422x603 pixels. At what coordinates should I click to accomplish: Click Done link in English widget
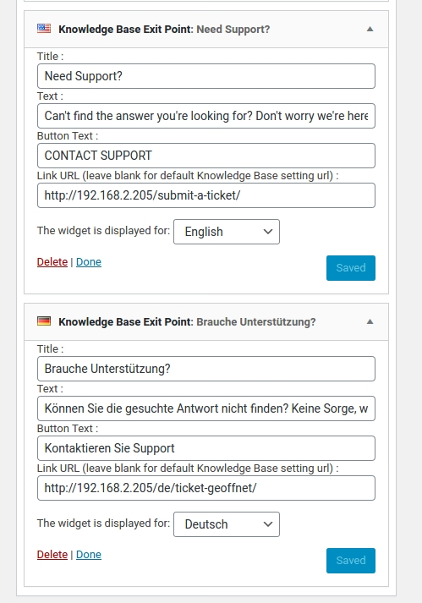coord(89,262)
